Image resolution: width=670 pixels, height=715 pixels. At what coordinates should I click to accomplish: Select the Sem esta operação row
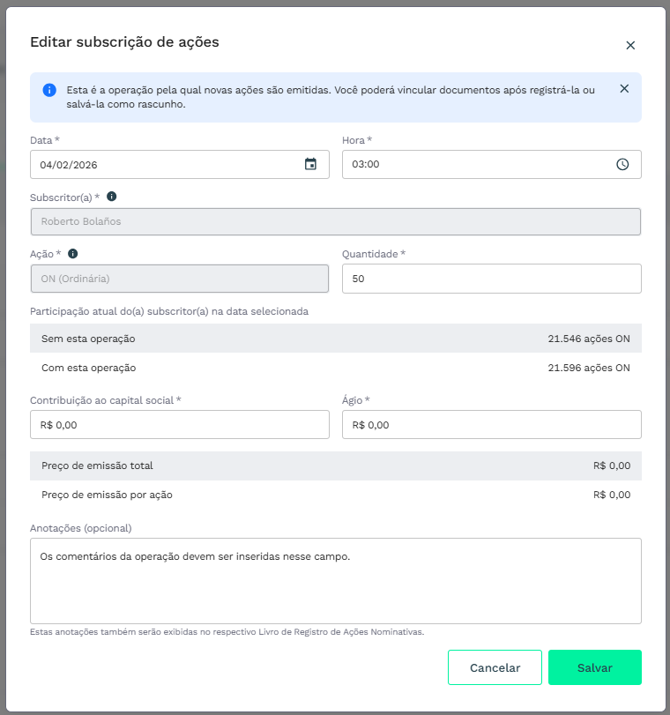[335, 339]
